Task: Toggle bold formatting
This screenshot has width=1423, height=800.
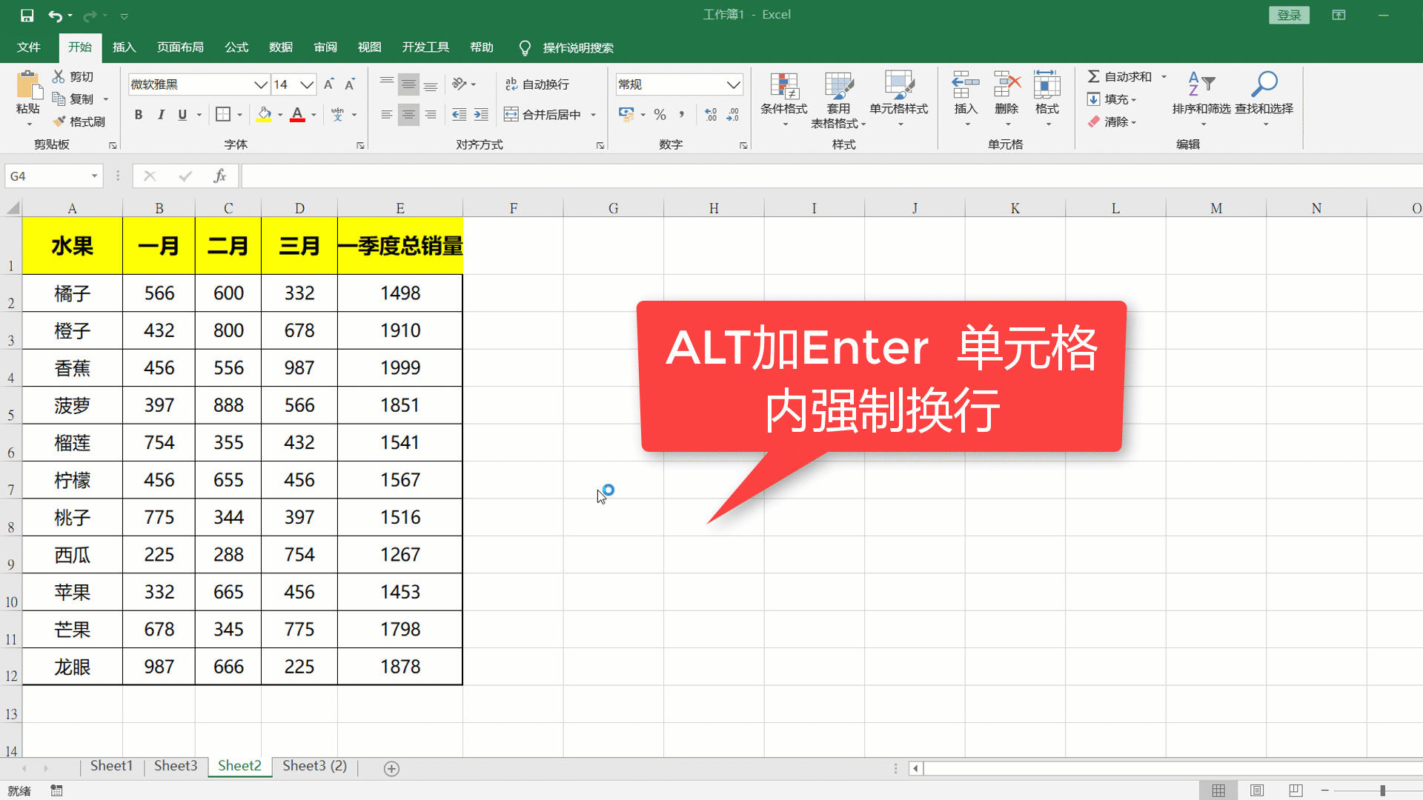Action: (x=138, y=114)
